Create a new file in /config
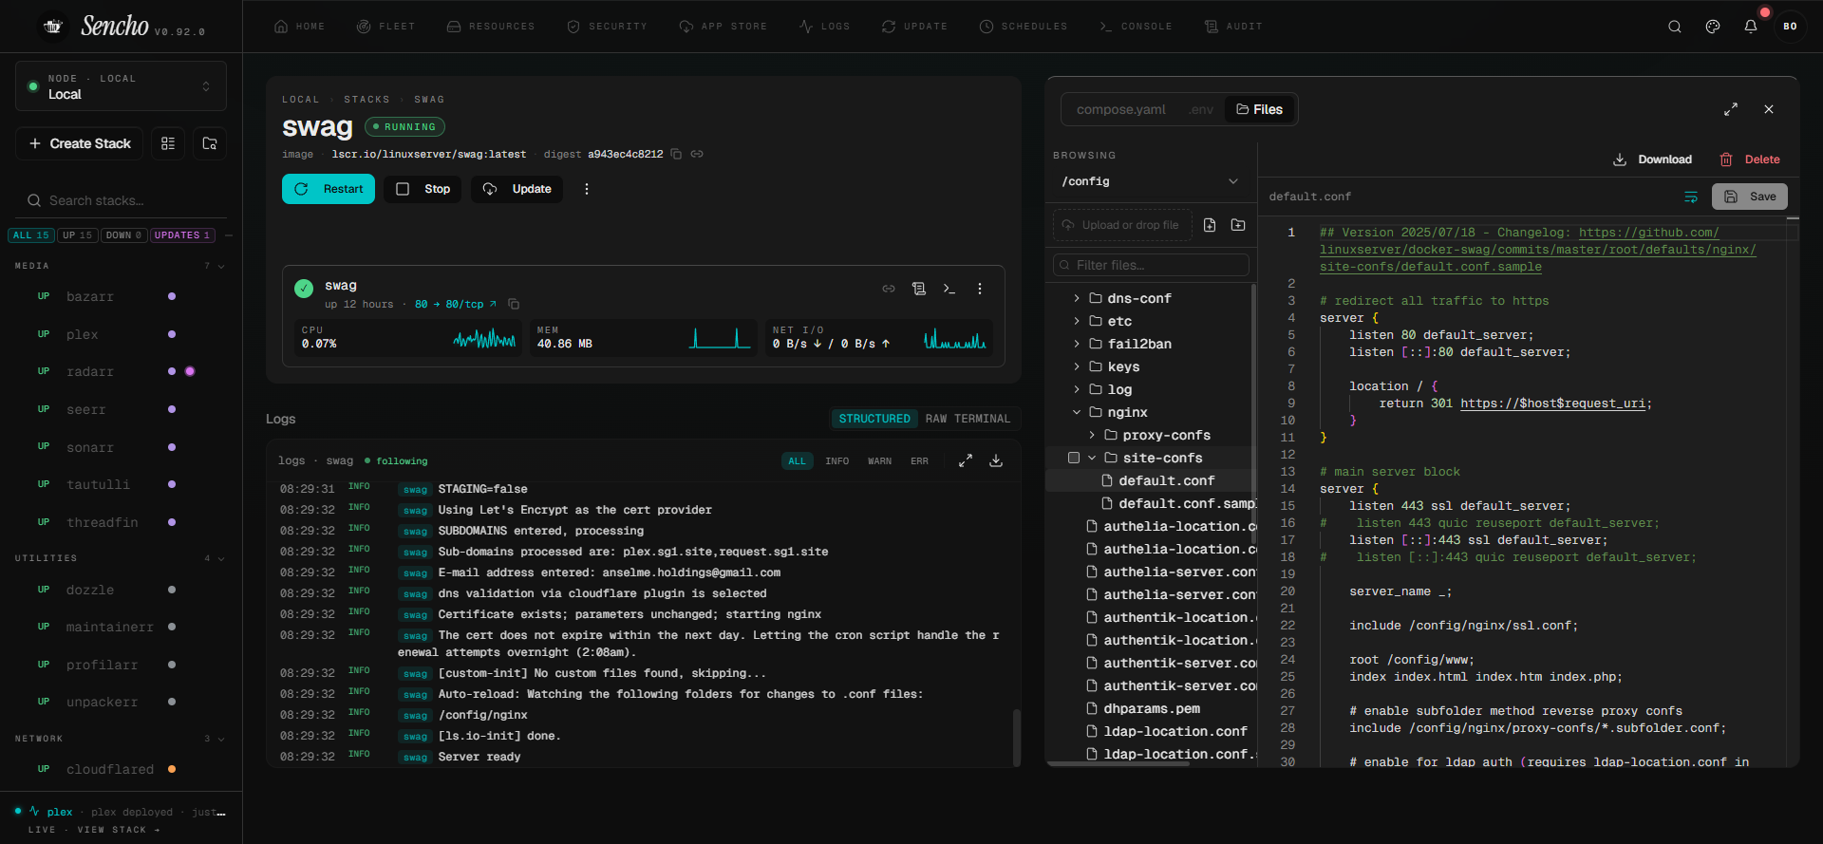The width and height of the screenshot is (1823, 844). 1210,225
